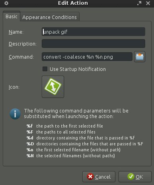Click the gear icon in the title bar
The height and width of the screenshot is (185, 154).
pyautogui.click(x=6, y=3)
